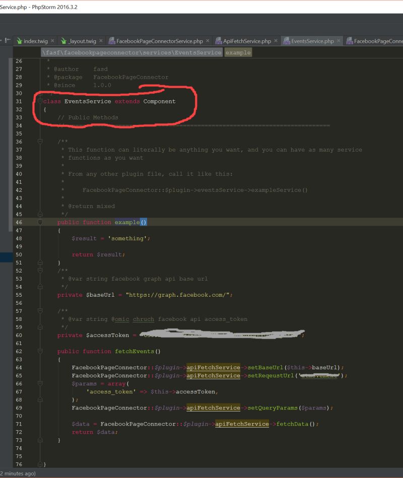Click the example element in the breadcrumb bar
The height and width of the screenshot is (478, 403).
point(237,52)
